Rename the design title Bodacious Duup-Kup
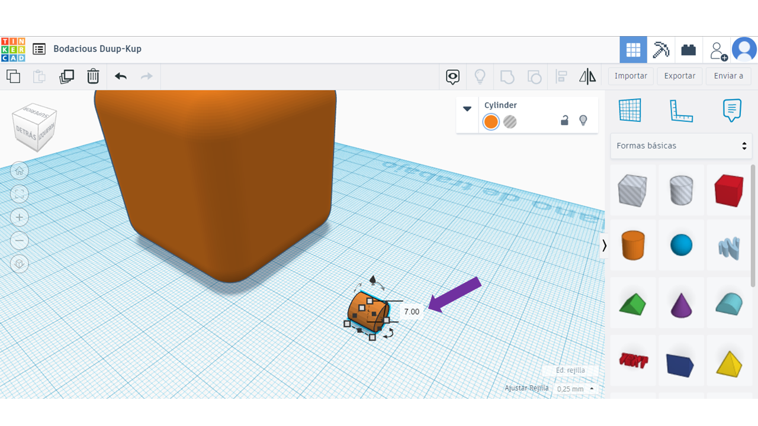Screen dimensions: 758x426 (x=97, y=49)
